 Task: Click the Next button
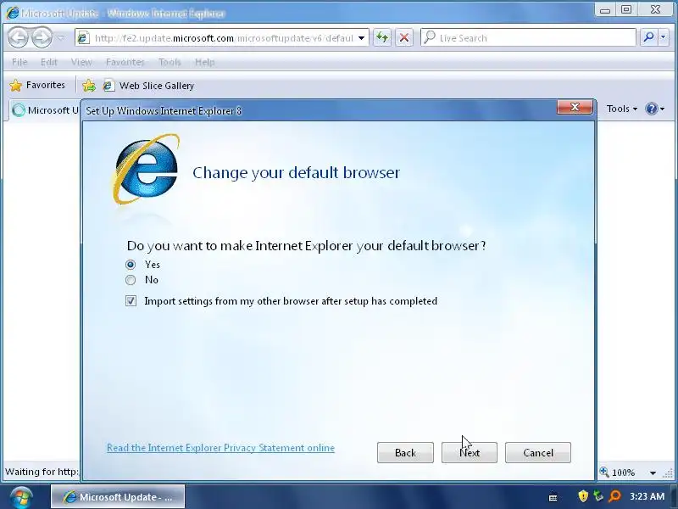click(470, 453)
